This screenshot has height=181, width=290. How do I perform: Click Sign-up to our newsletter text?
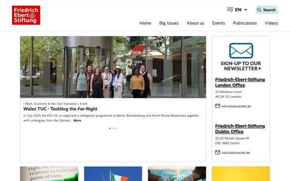coord(241,66)
